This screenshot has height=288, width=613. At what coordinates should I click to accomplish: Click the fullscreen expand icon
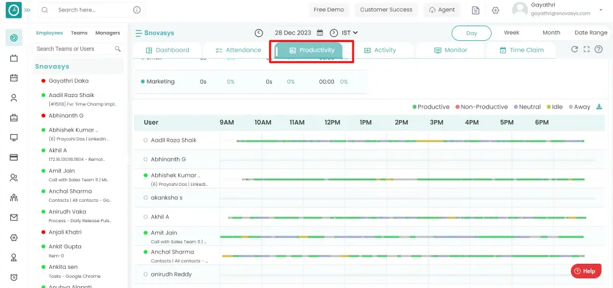click(x=586, y=49)
